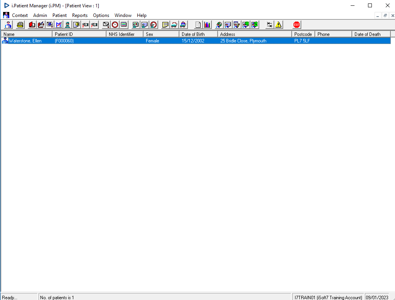Click the application icon left of Context menu
This screenshot has width=395, height=300.
pyautogui.click(x=6, y=15)
